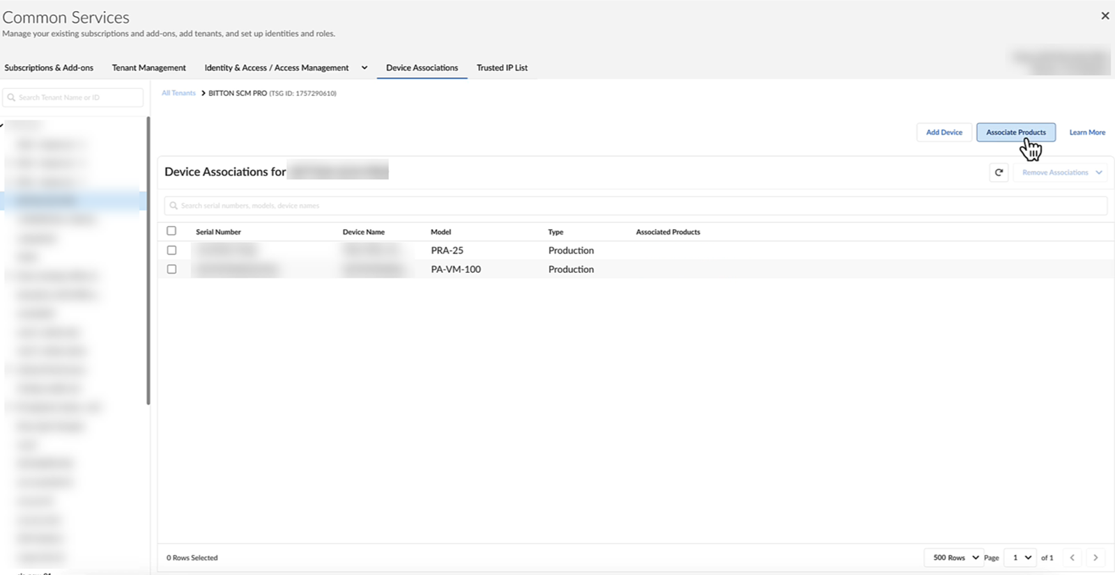Expand Identity & Access dropdown arrow
Viewport: 1115px width, 575px height.
point(364,68)
